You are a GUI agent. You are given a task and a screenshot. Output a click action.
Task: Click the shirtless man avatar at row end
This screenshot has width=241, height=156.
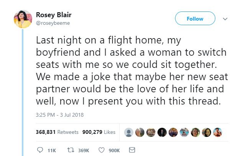coord(217,132)
